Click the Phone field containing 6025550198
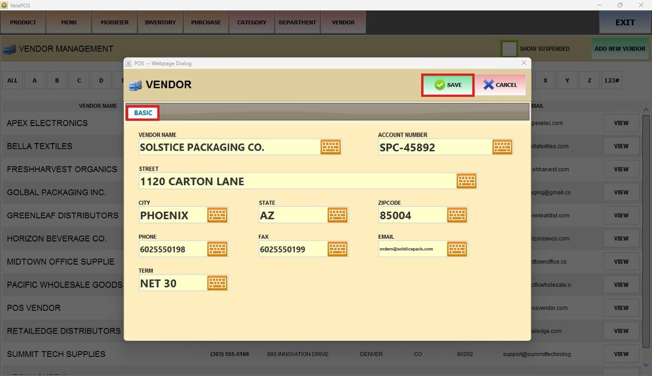Viewport: 652px width, 376px height. (x=173, y=249)
